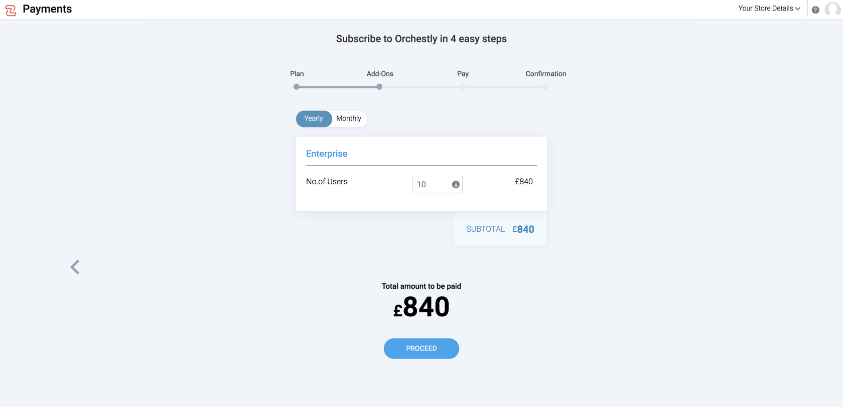Click the Pay step label
This screenshot has height=407, width=843.
click(463, 74)
